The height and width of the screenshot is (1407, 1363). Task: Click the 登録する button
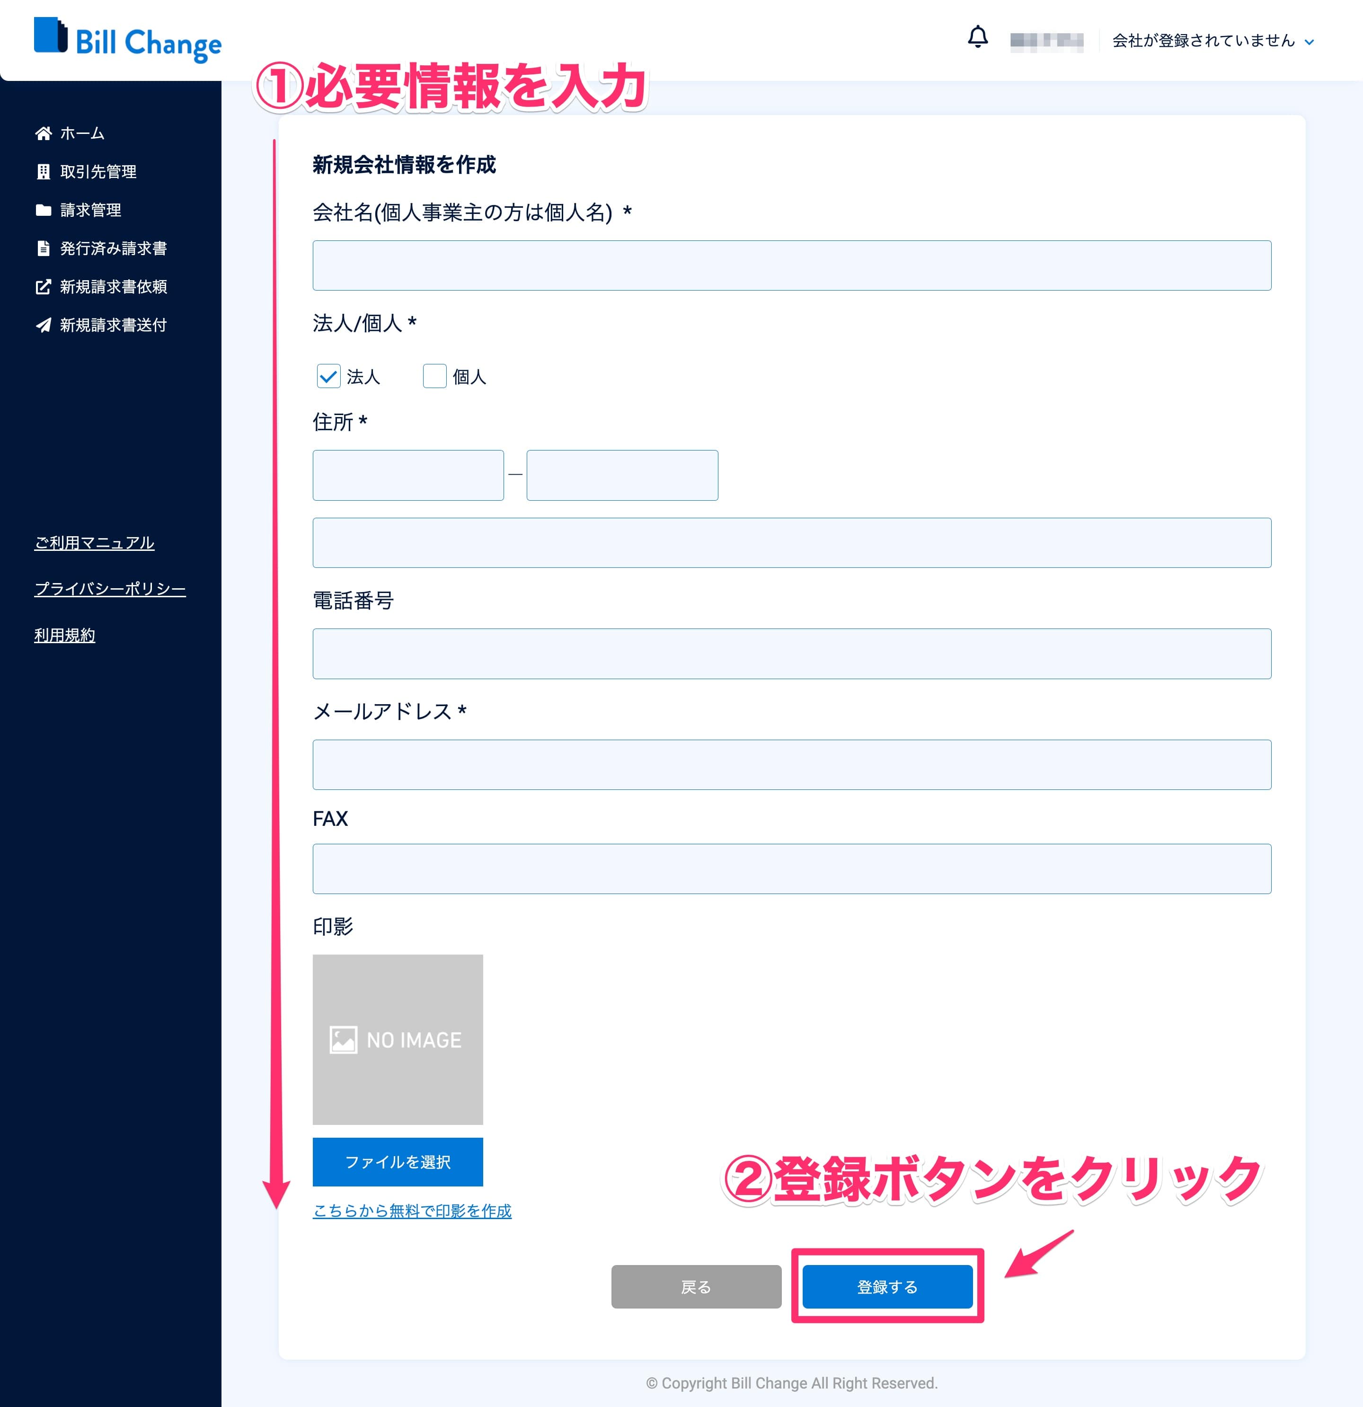click(888, 1286)
